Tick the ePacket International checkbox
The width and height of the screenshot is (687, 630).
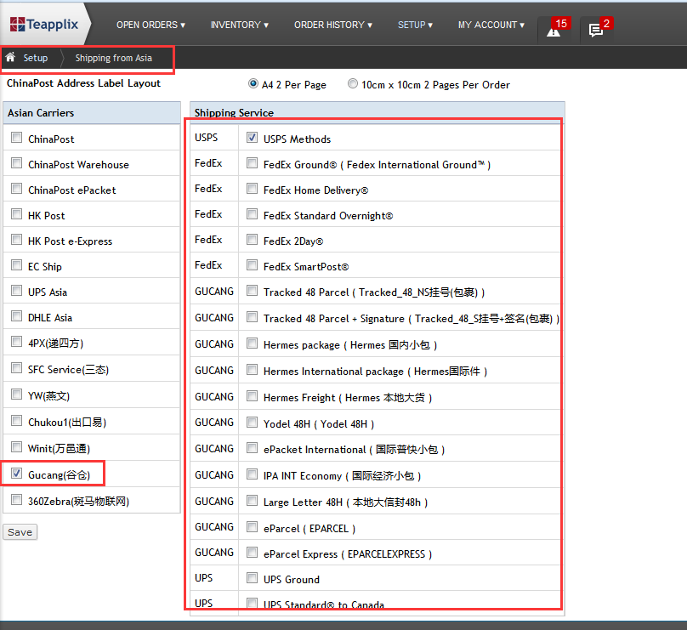pos(252,448)
